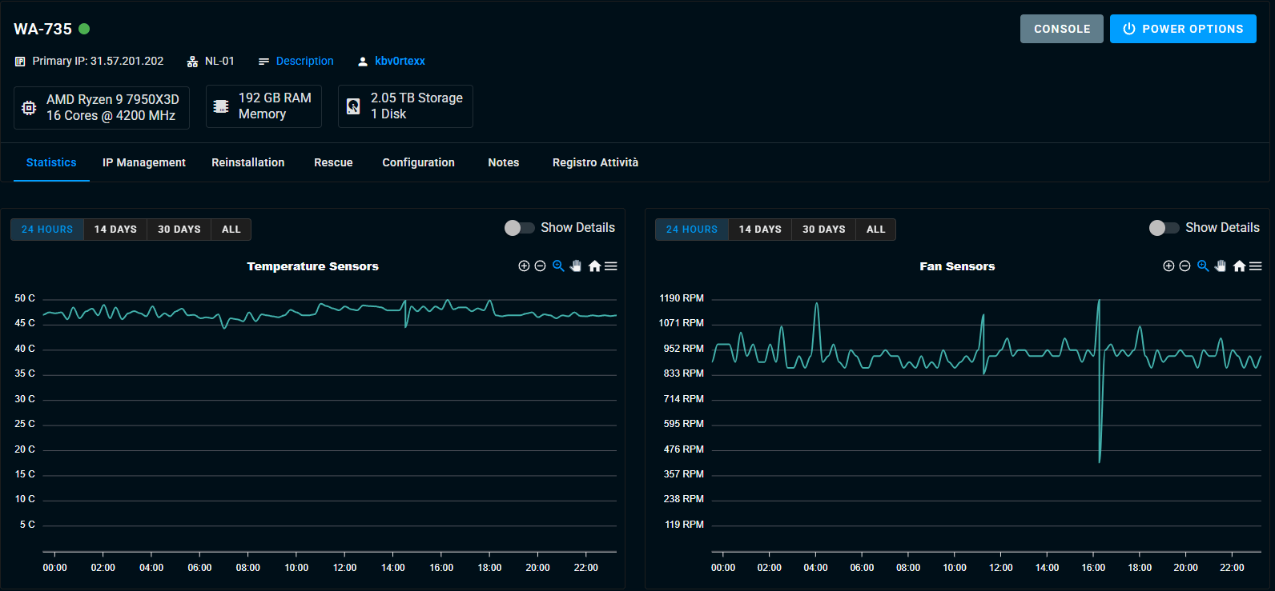Image resolution: width=1275 pixels, height=591 pixels.
Task: Click the kbv0rtexx user link
Action: [x=400, y=61]
